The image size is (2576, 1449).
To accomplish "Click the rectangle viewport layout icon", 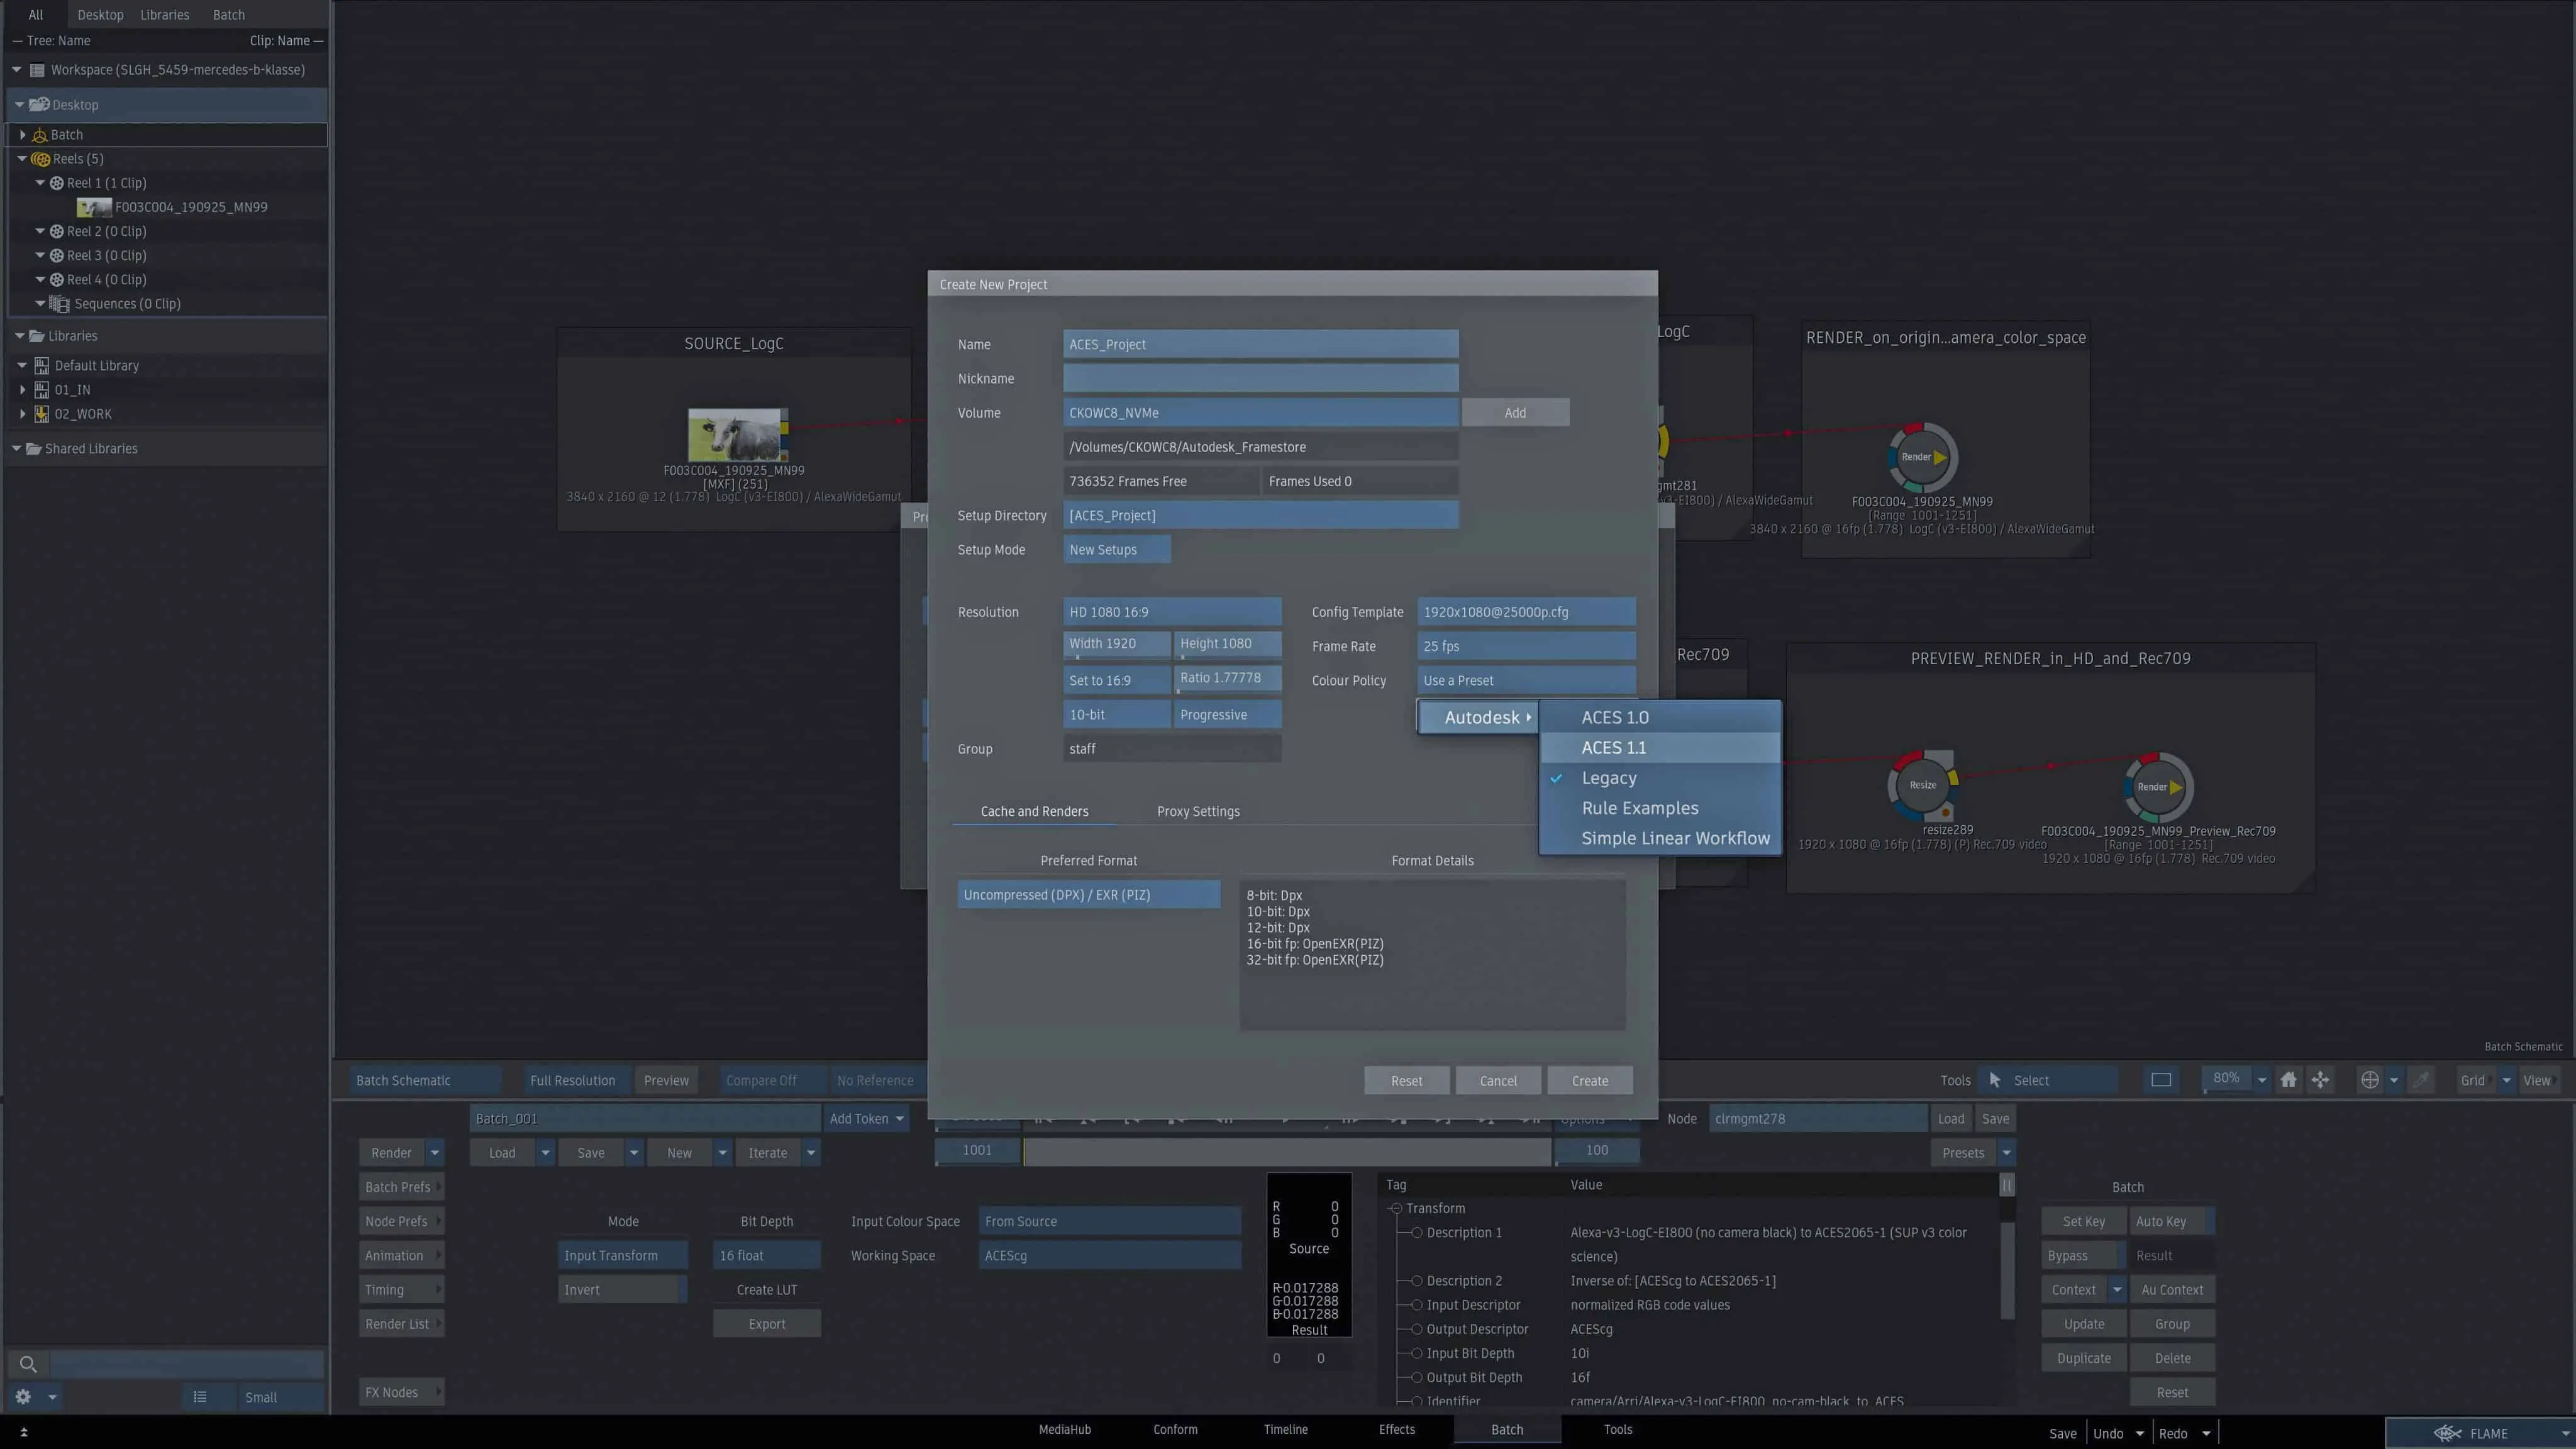I will tap(2161, 1080).
